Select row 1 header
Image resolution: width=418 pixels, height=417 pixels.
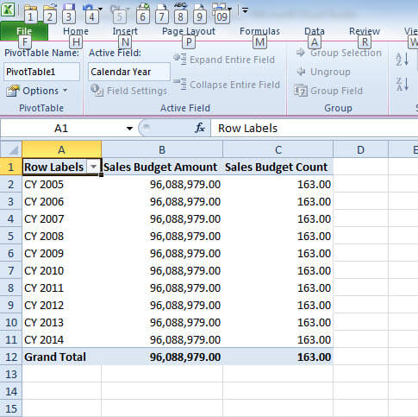click(x=11, y=167)
